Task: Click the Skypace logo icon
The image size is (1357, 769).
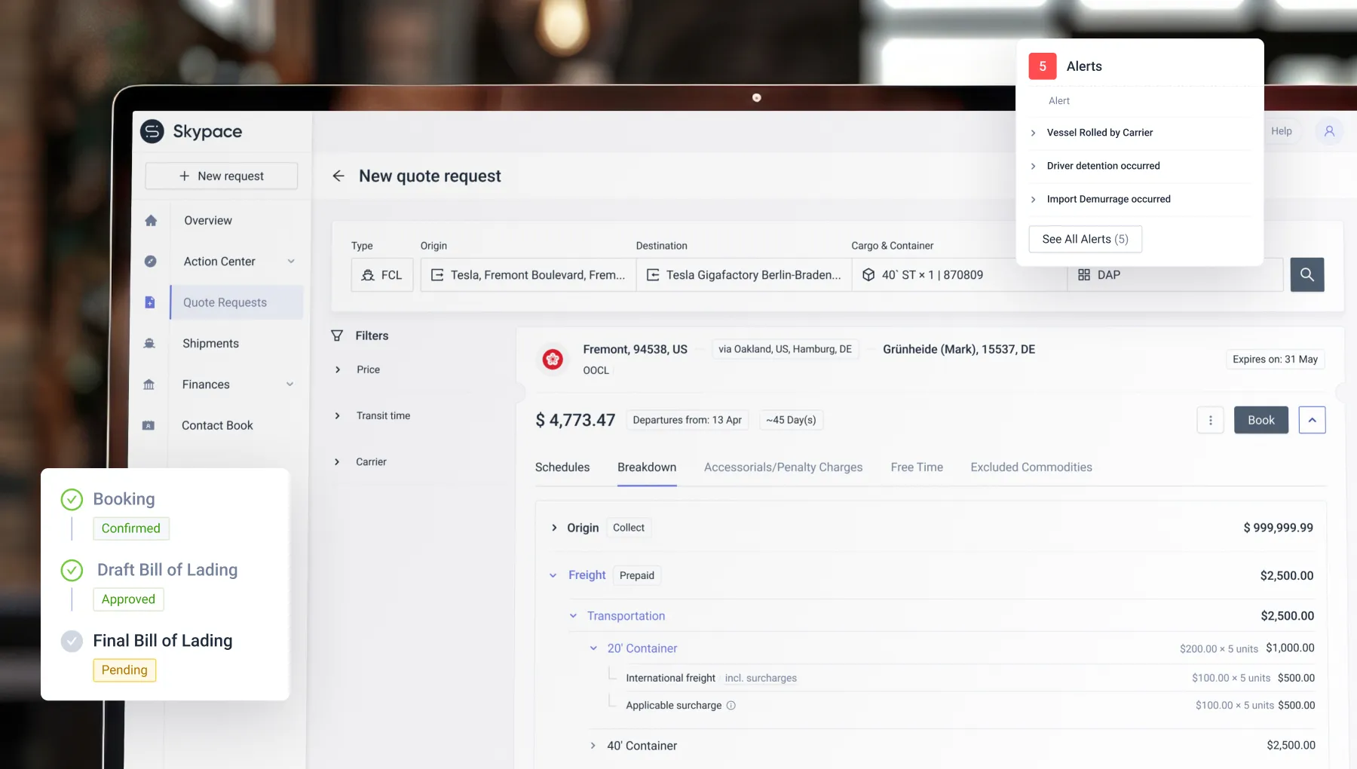Action: point(152,131)
